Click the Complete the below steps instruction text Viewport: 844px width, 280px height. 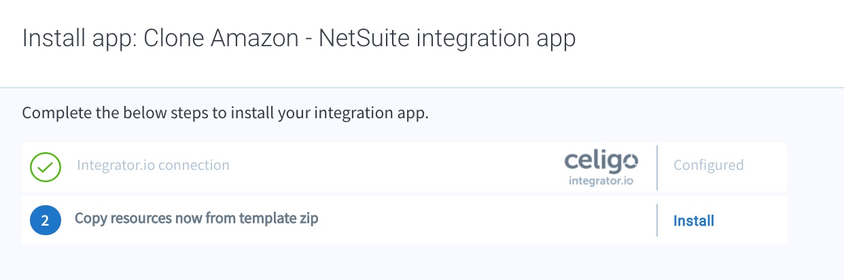[226, 112]
